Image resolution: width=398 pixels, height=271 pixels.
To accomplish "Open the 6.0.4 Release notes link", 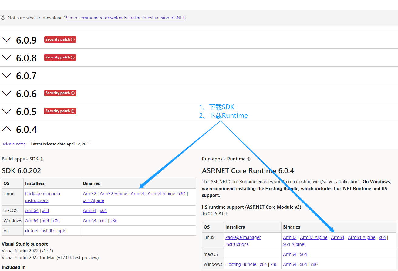I will 14,144.
